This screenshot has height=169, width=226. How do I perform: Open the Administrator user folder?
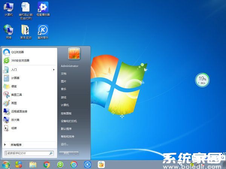tap(69, 66)
